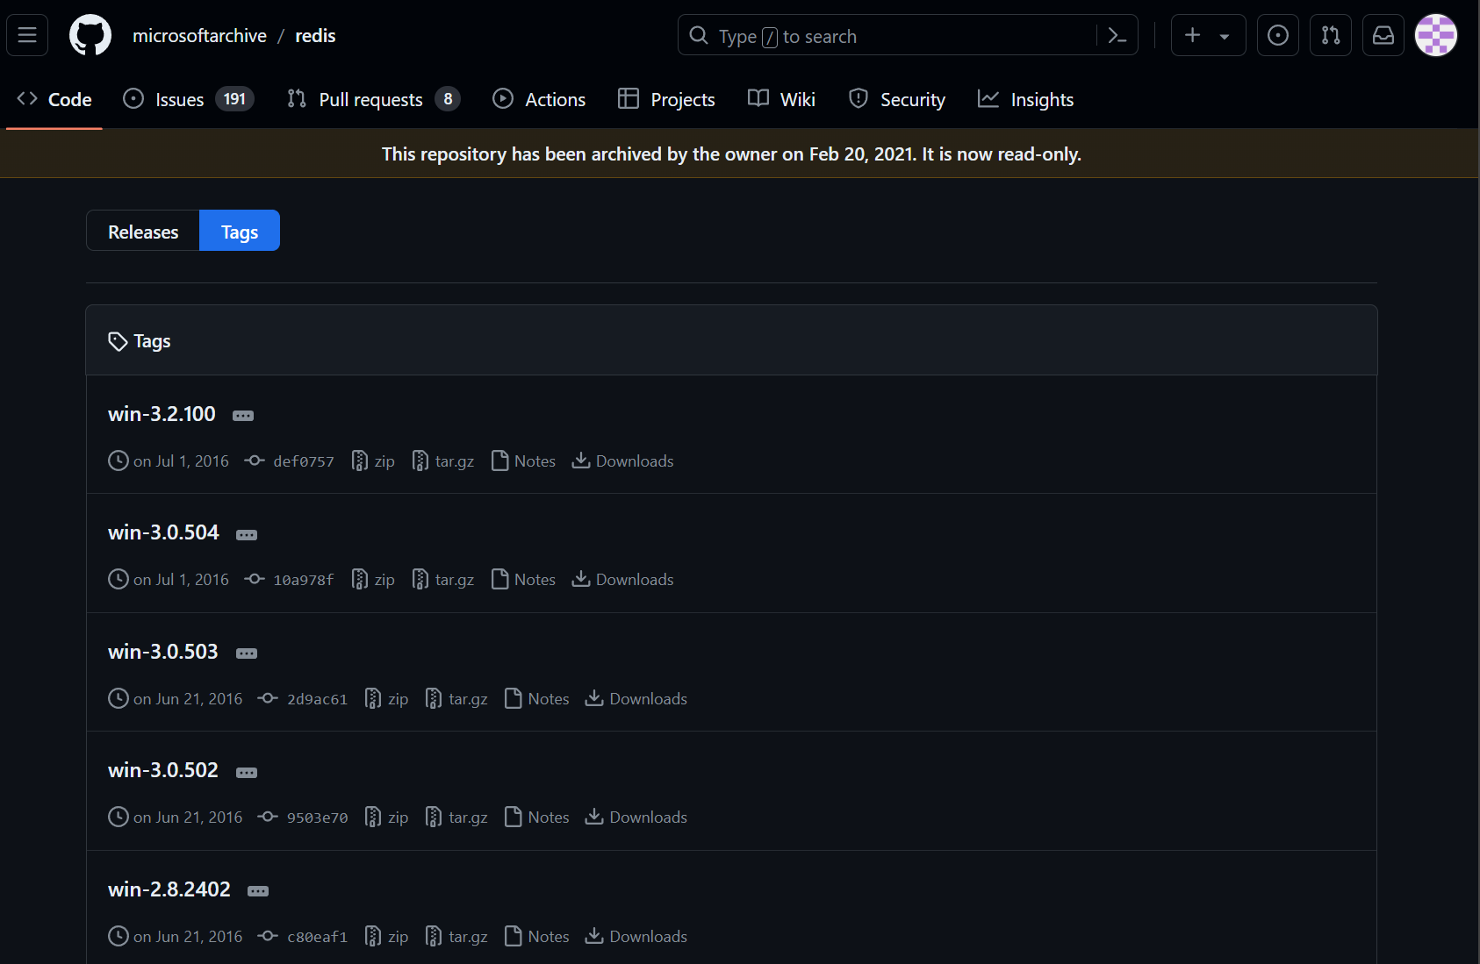Download zip for win-3.0.504
1480x964 pixels.
[373, 579]
